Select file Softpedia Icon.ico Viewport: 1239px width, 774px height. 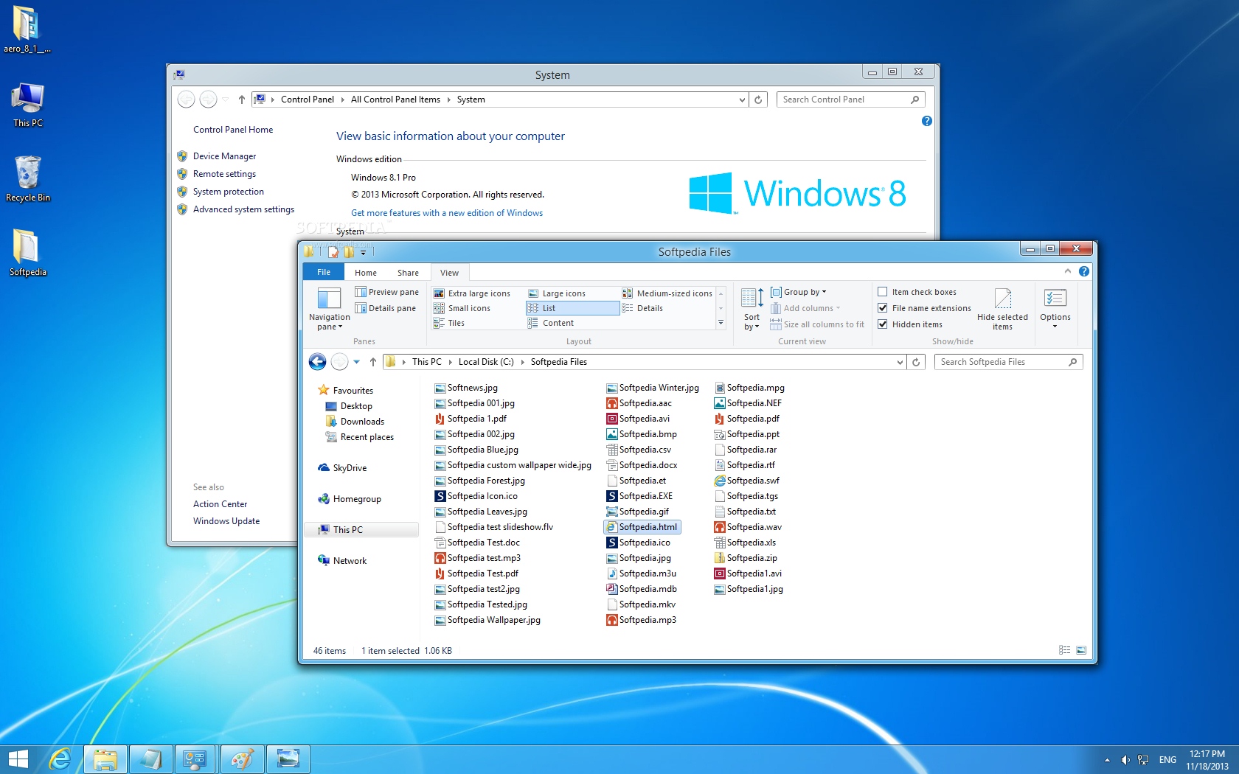(x=476, y=496)
